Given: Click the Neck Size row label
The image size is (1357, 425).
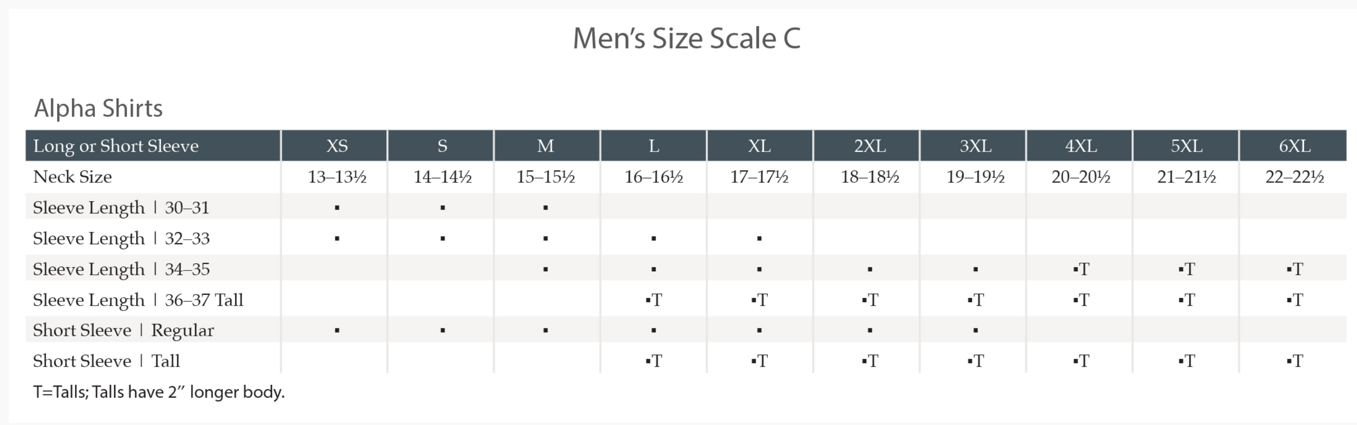Looking at the screenshot, I should (x=72, y=177).
